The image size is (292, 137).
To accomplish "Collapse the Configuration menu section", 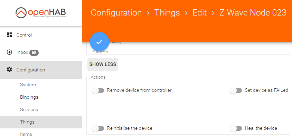I will (41, 70).
